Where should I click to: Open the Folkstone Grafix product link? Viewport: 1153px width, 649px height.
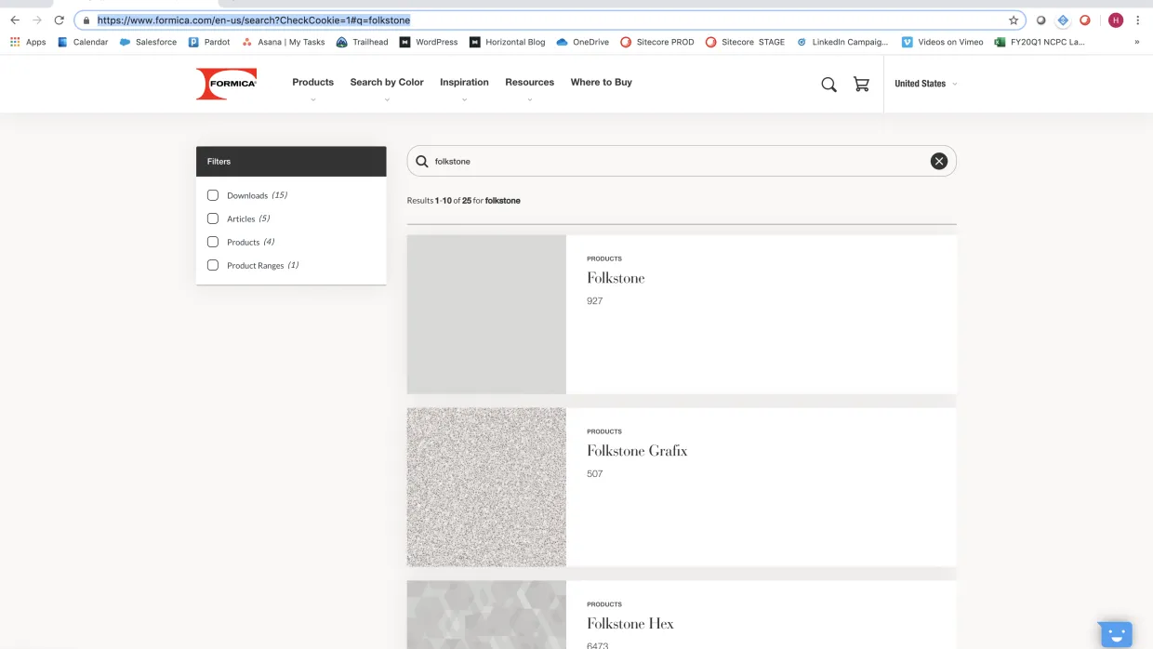pyautogui.click(x=637, y=451)
